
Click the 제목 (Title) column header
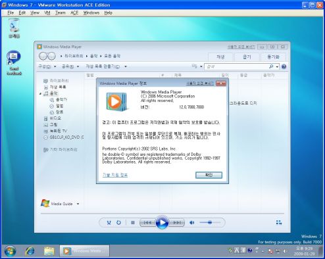click(195, 75)
